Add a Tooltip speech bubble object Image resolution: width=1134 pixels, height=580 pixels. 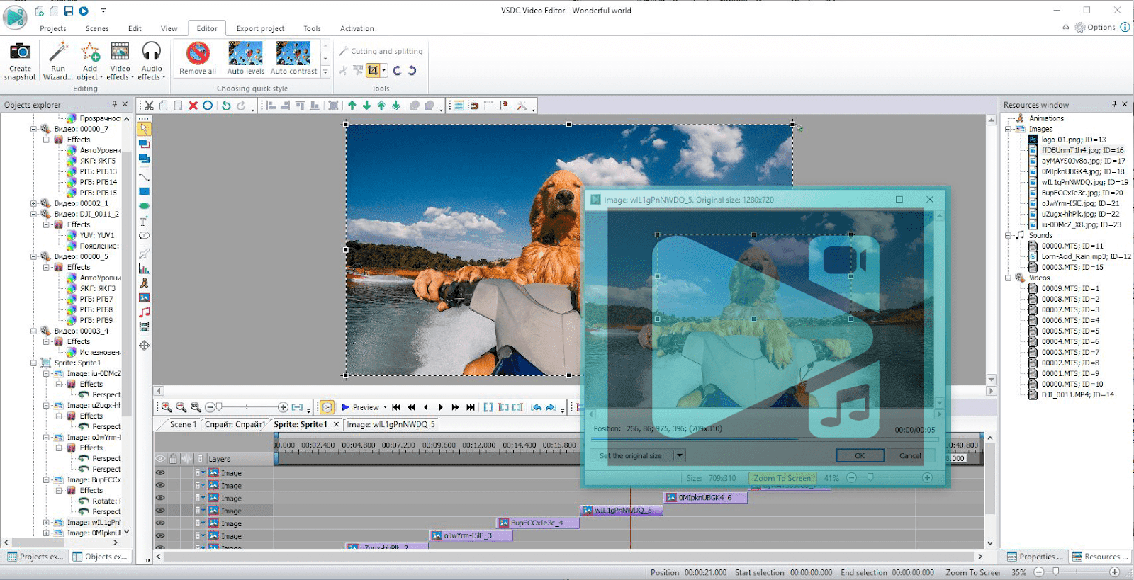click(x=144, y=236)
